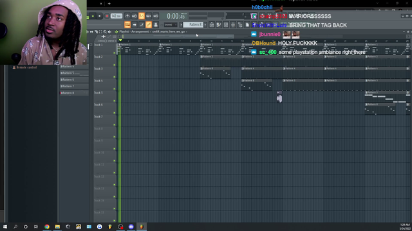Click plus button right of Pattern 8 selector

(205, 25)
